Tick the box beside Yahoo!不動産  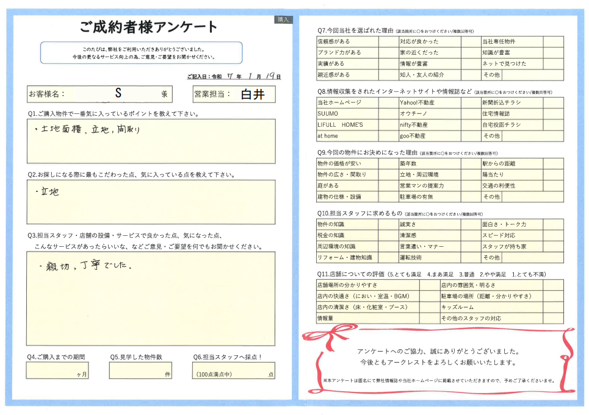point(470,103)
